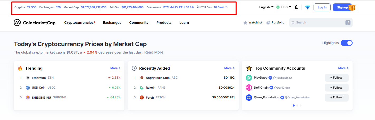Viewport: 375px width, 120px height.
Task: Click the @Qtum_Foundation handle
Action: tap(297, 98)
